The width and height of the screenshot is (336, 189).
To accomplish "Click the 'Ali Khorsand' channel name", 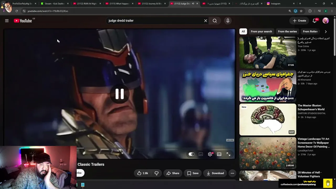I will (x=304, y=80).
